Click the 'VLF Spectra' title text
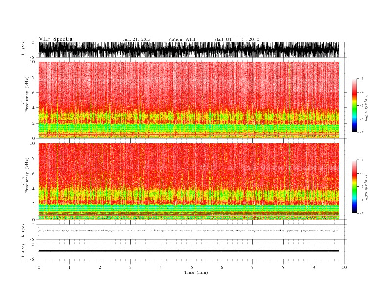388x300 pixels. 55,39
